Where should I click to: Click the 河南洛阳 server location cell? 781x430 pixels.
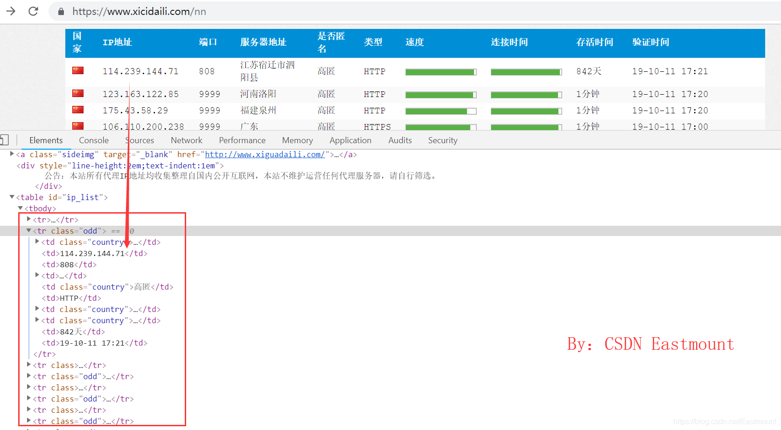point(258,94)
